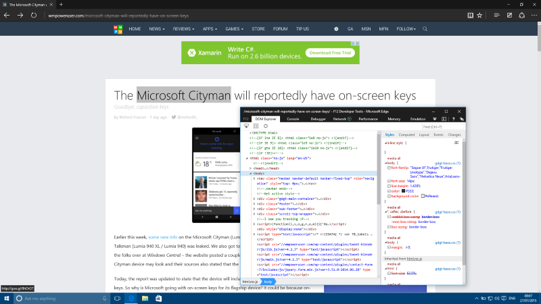Click the Edge Share icon
The width and height of the screenshot is (541, 304).
(521, 15)
